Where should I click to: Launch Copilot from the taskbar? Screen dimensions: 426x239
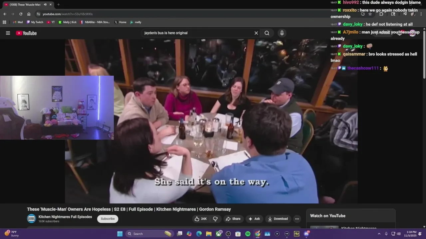coord(189,234)
